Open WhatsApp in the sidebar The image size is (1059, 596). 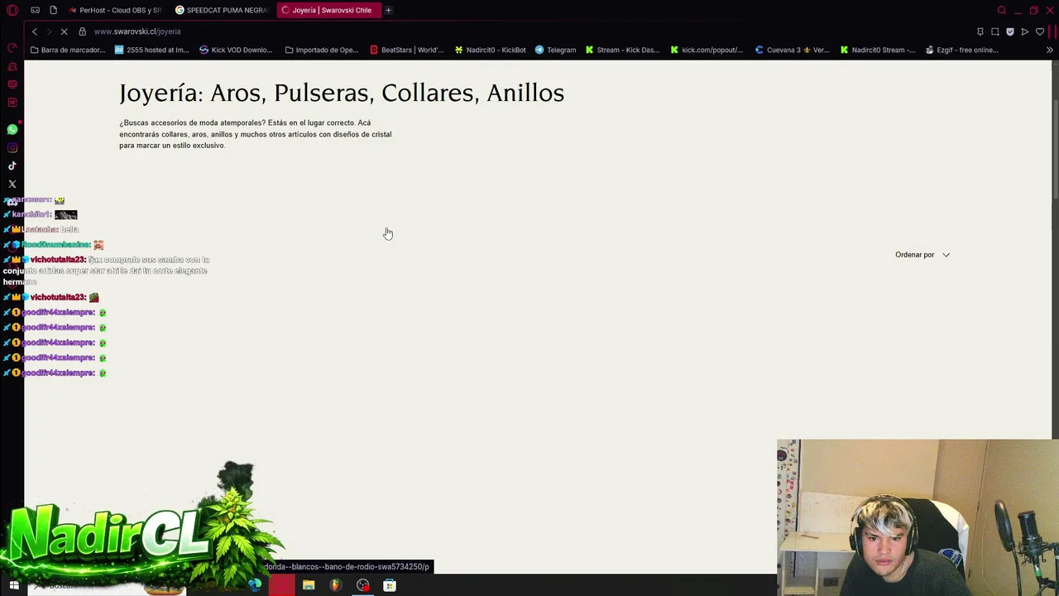point(12,130)
